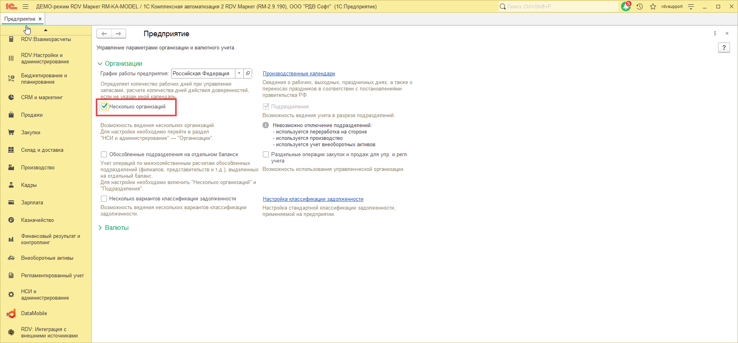Collapse the Организации section
Image resolution: width=738 pixels, height=343 pixels.
[x=100, y=64]
